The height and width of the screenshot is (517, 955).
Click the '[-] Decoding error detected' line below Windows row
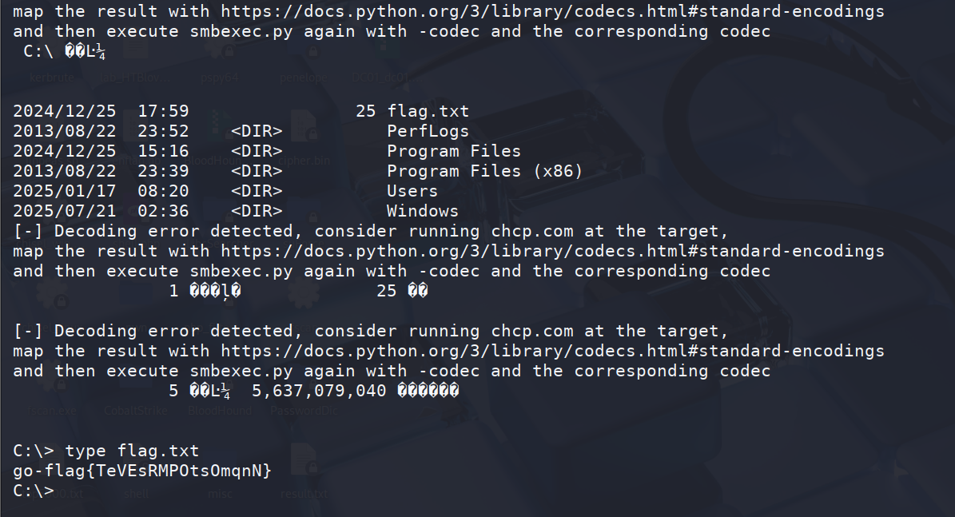coord(371,232)
